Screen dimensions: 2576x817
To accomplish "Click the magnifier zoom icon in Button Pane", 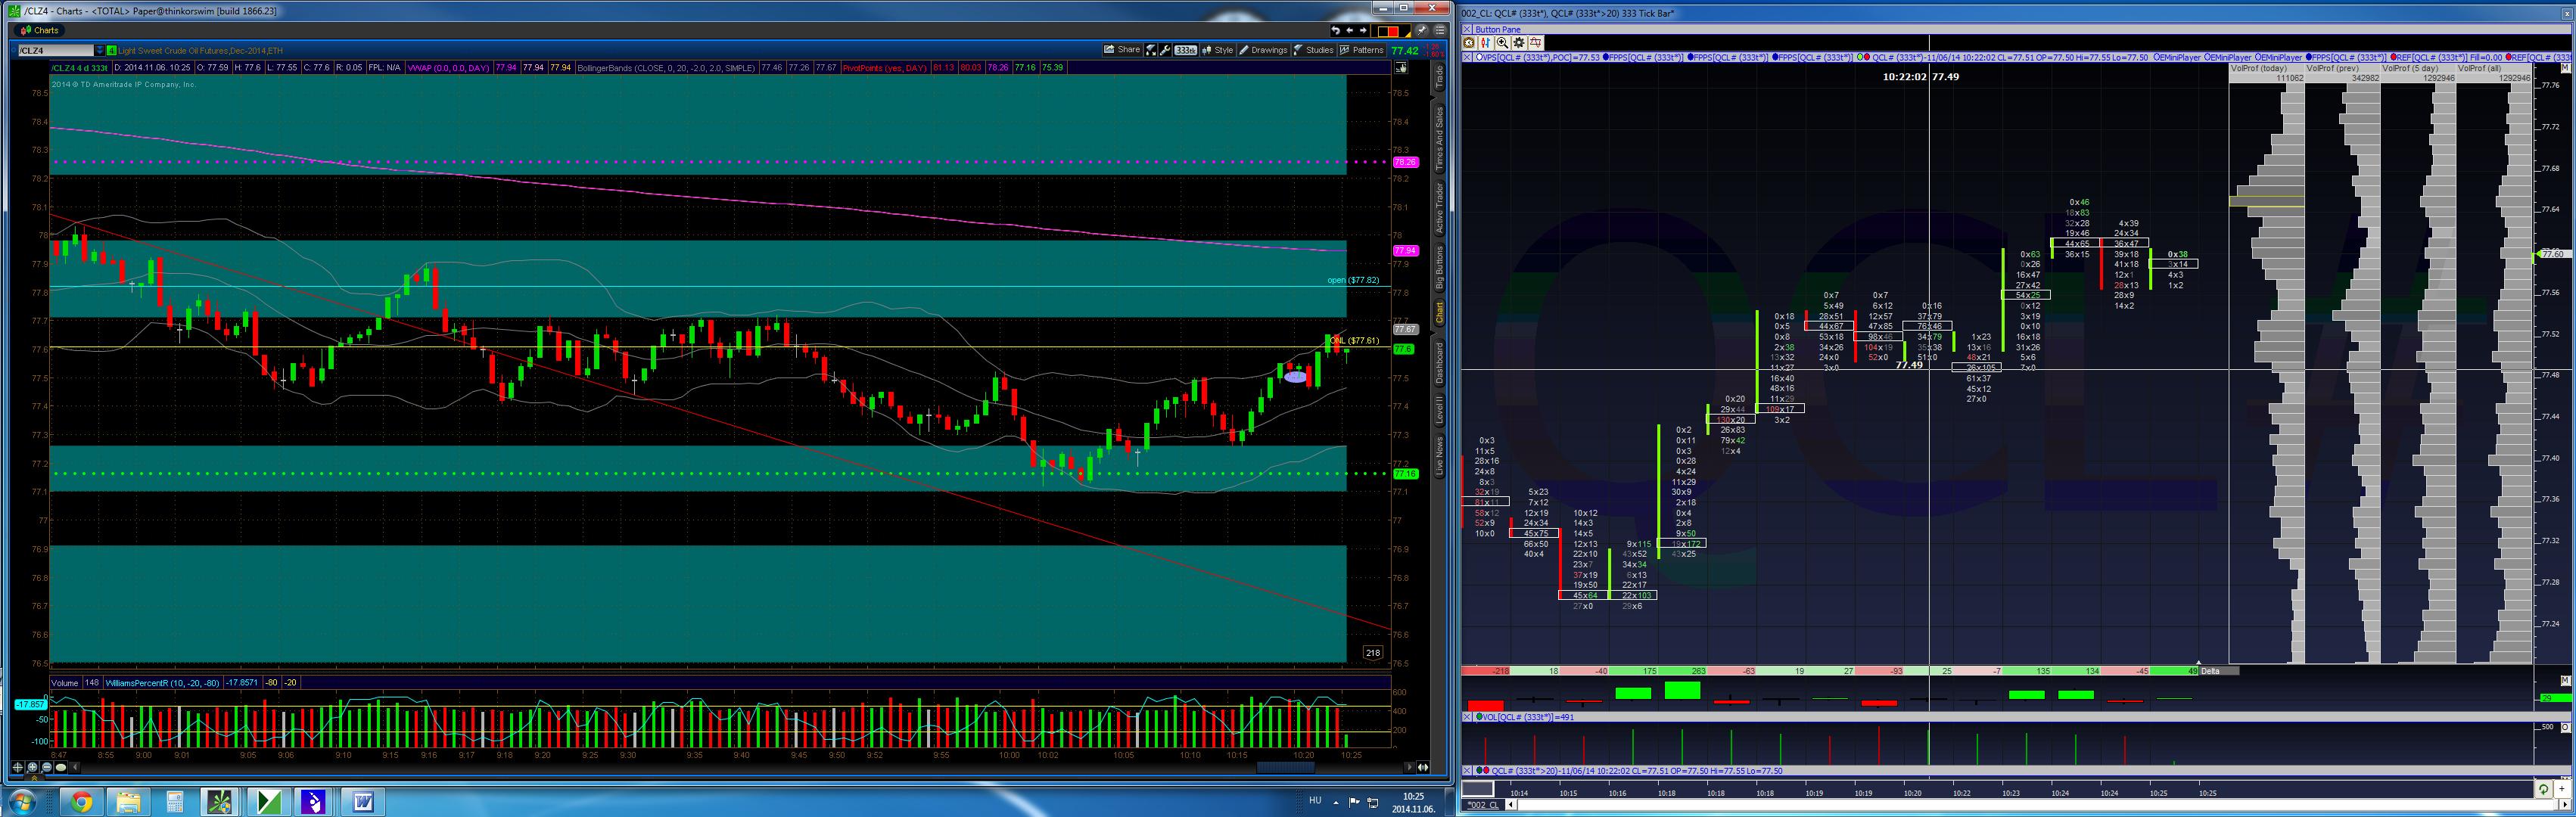I will pos(1502,42).
